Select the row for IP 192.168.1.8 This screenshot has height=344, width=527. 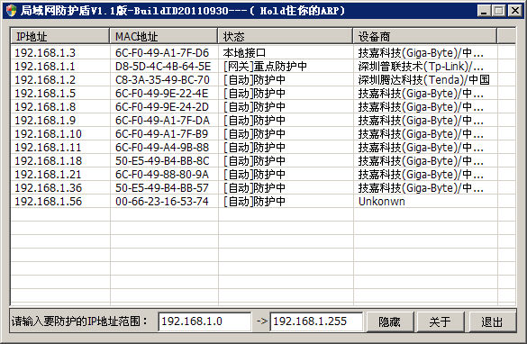263,106
